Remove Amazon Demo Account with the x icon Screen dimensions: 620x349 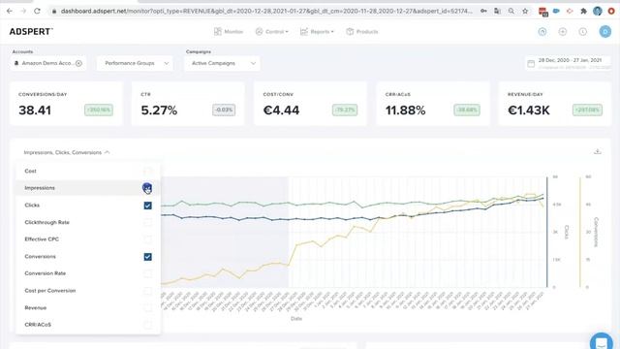pyautogui.click(x=78, y=63)
